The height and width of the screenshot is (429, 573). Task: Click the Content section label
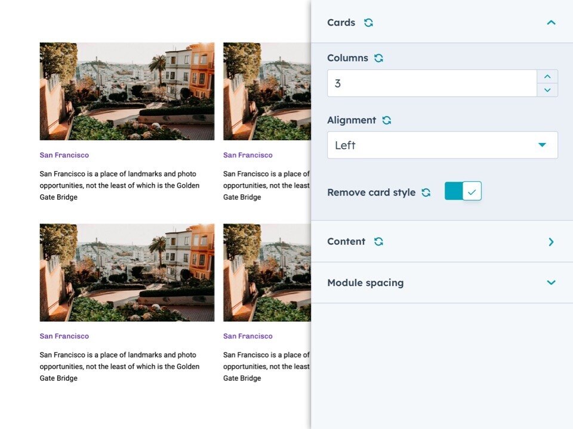point(346,242)
